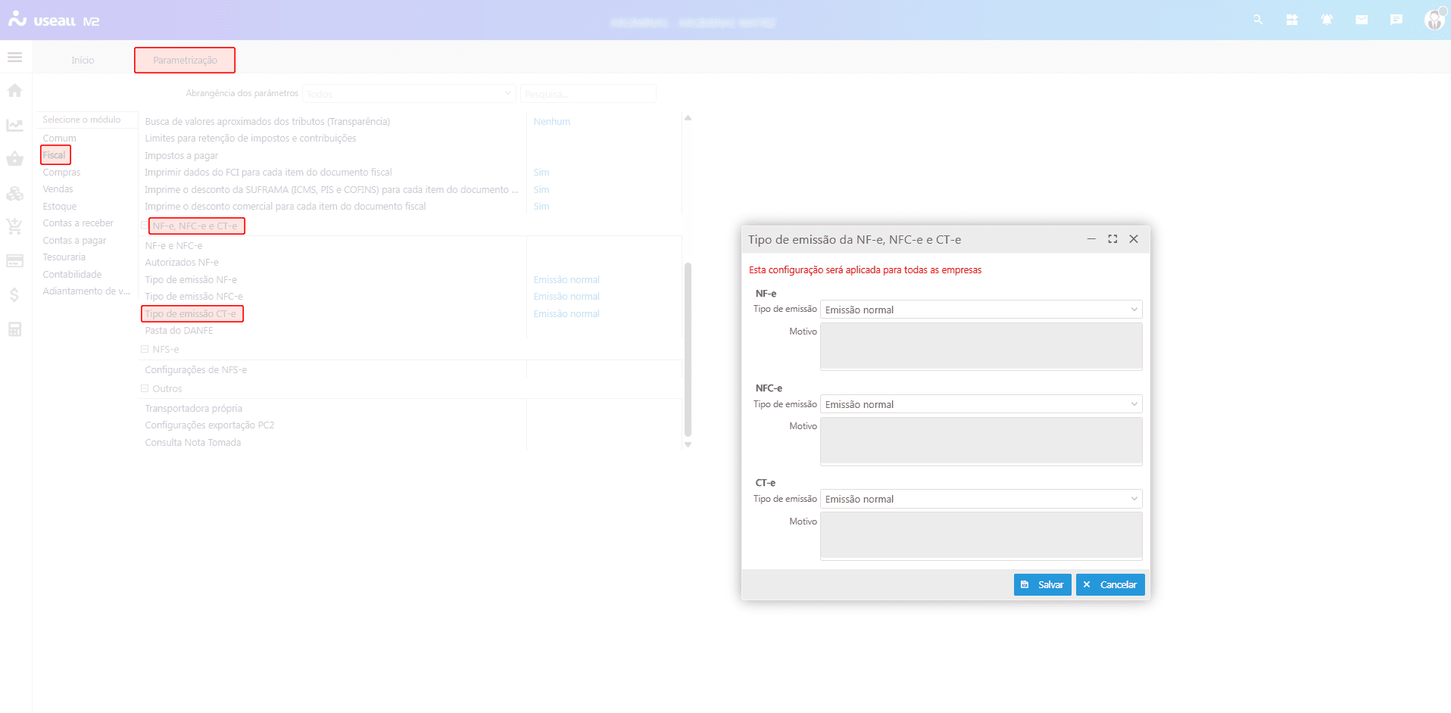Open the mail envelope icon
The width and height of the screenshot is (1451, 713).
point(1362,20)
